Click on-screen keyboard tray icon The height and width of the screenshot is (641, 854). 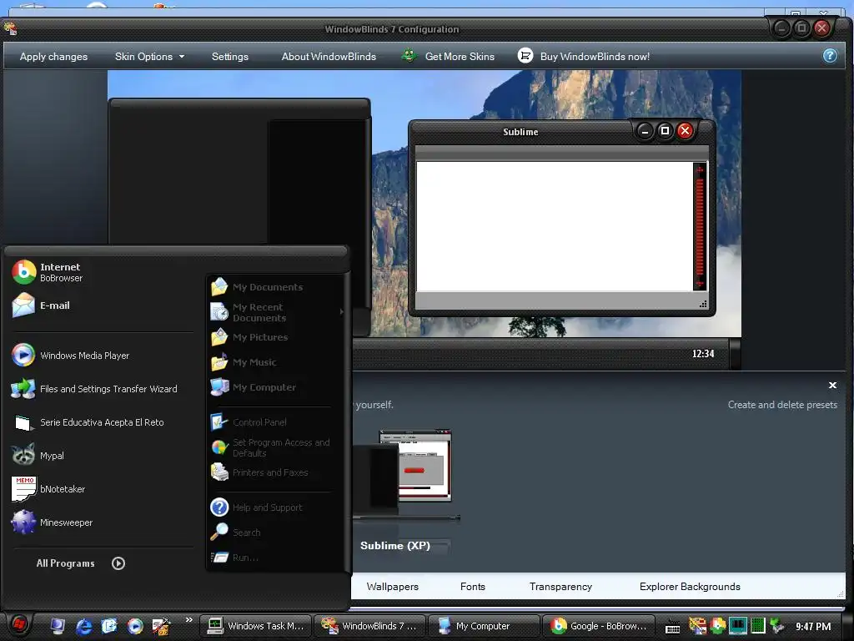[x=673, y=627]
